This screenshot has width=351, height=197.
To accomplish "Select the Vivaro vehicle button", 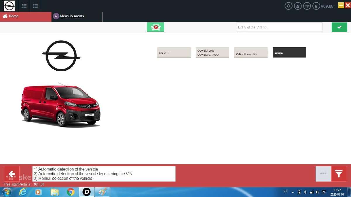I will (290, 53).
